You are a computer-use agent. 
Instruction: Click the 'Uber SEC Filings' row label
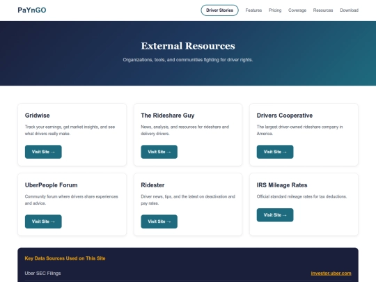[42, 274]
